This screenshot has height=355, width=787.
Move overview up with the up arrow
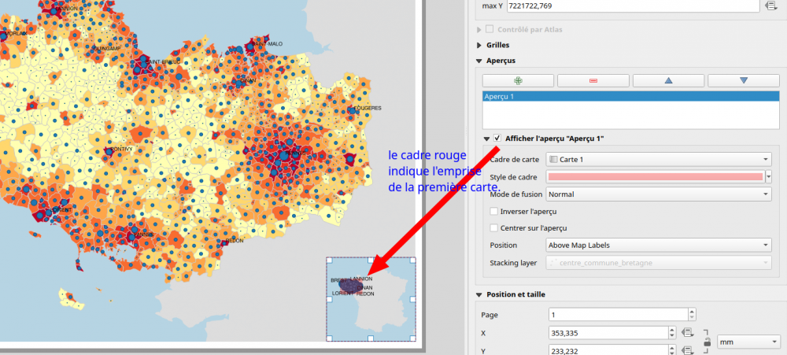coord(668,80)
